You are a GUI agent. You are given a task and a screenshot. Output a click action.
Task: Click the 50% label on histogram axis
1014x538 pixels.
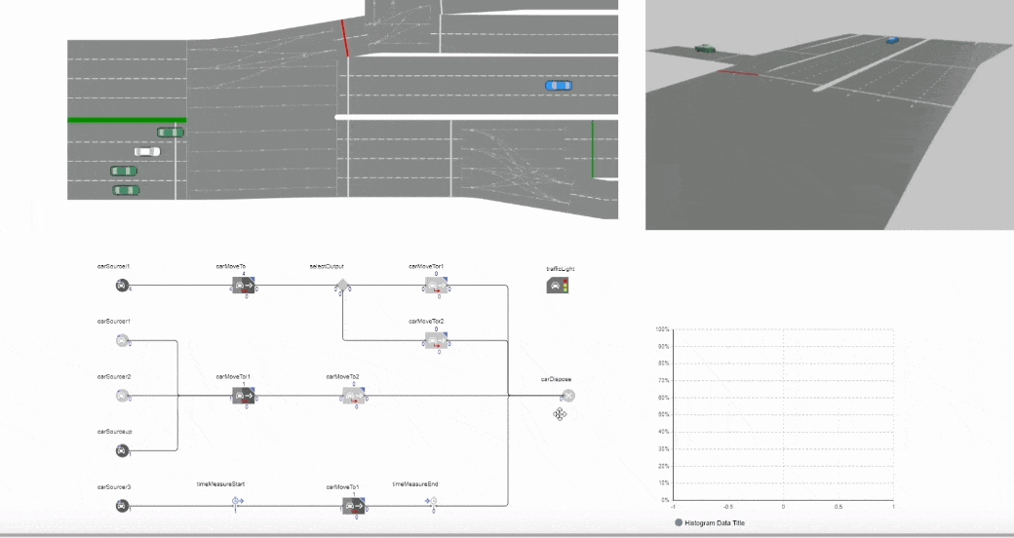click(x=664, y=414)
